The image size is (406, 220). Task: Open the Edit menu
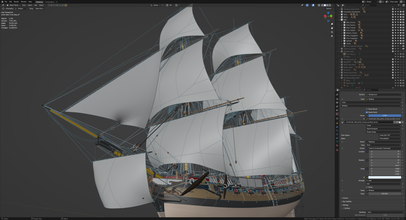point(10,2)
